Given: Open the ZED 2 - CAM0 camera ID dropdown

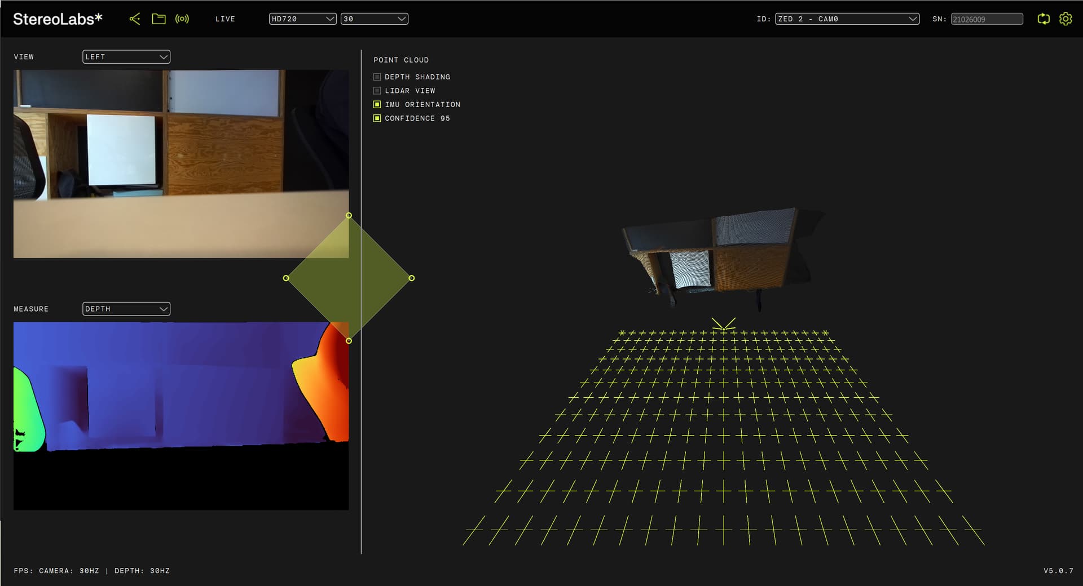Looking at the screenshot, I should pos(847,19).
